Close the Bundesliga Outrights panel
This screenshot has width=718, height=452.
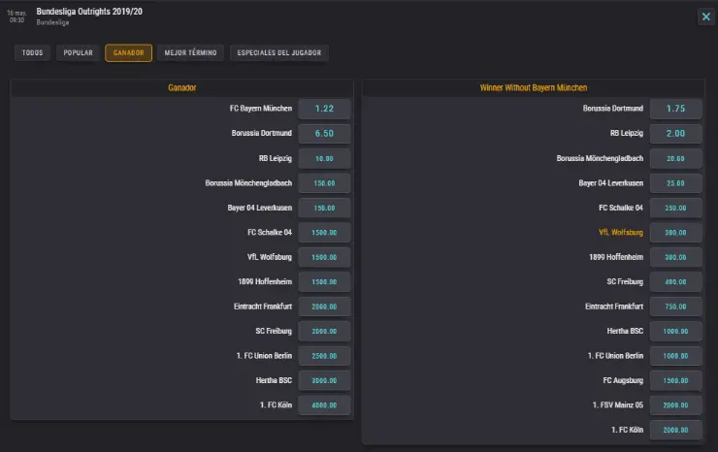[x=704, y=16]
